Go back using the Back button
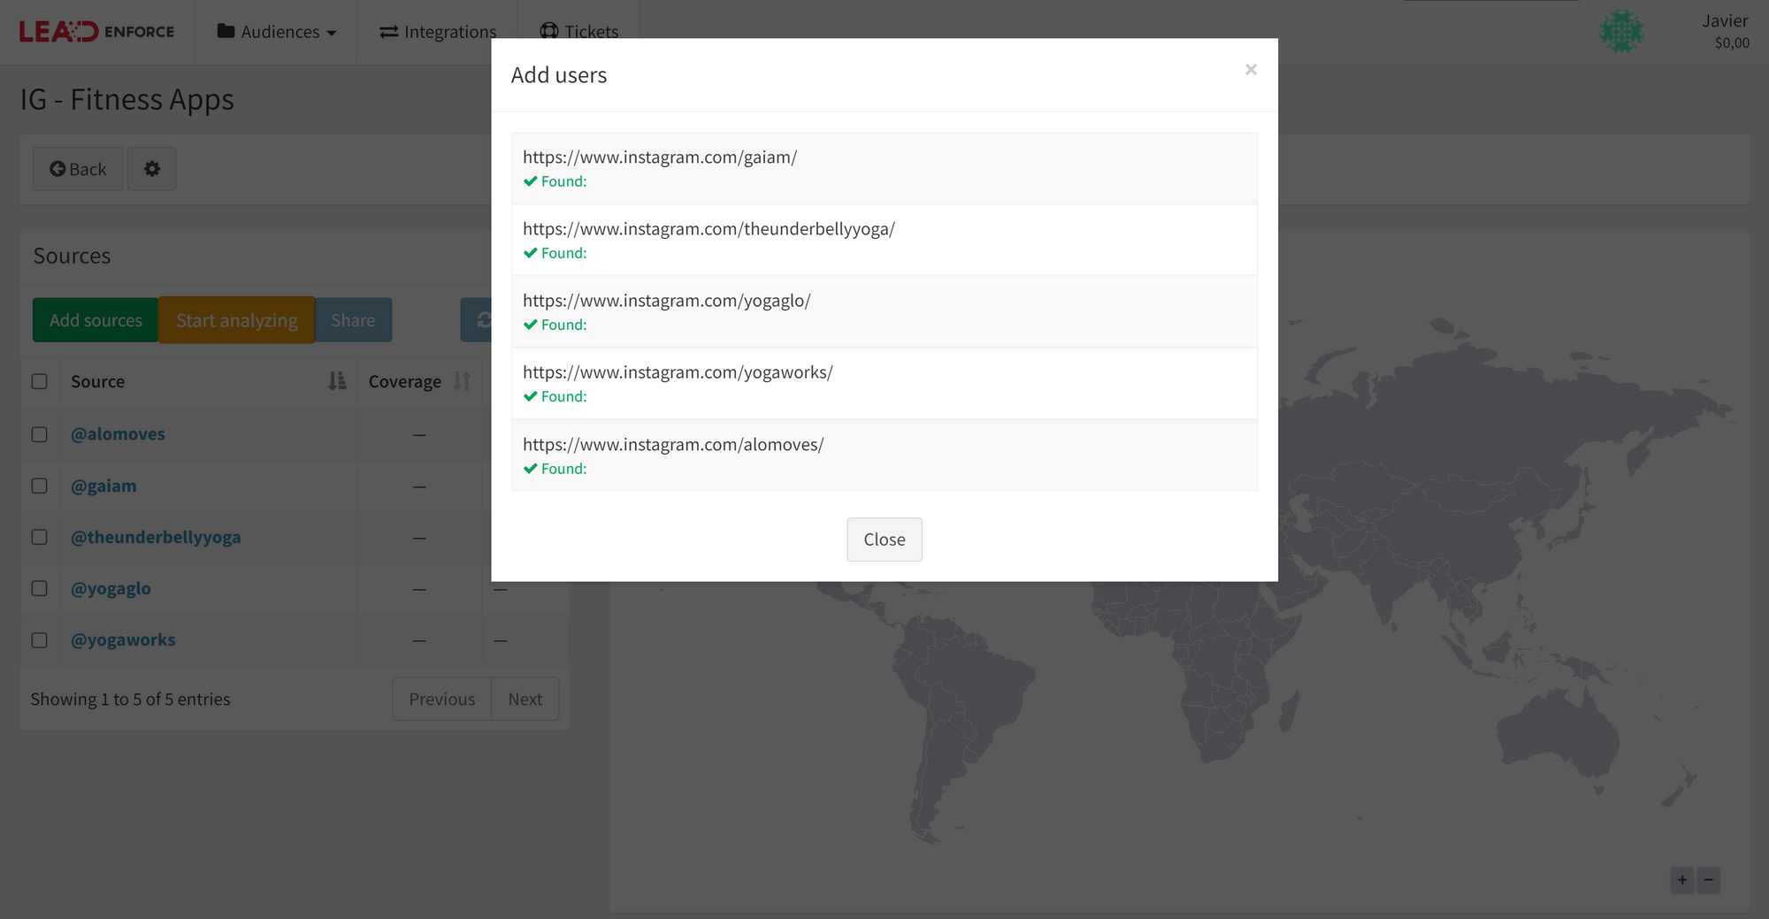The width and height of the screenshot is (1769, 919). click(x=78, y=169)
